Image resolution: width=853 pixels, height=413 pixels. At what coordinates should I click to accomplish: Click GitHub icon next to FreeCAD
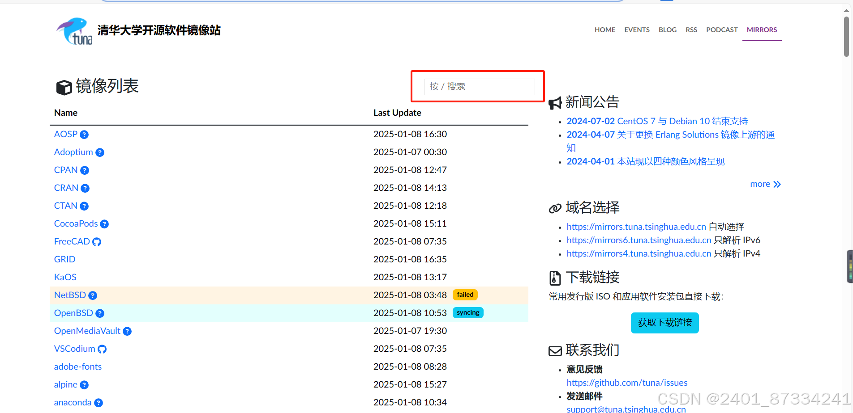tap(97, 242)
